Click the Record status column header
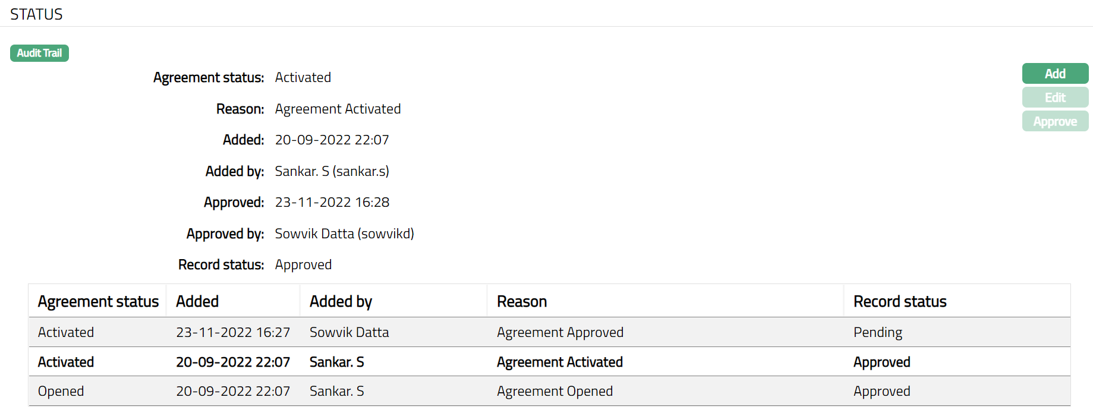Viewport: 1093px width, 416px height. tap(900, 302)
